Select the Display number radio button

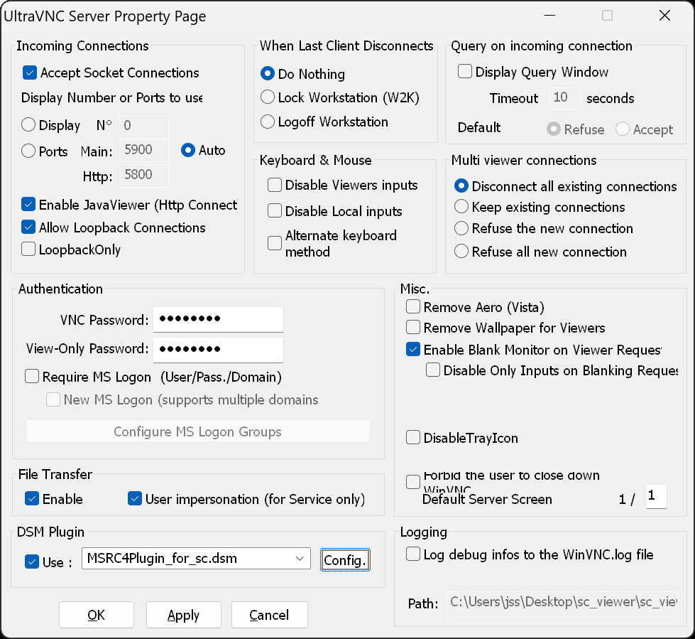(28, 125)
